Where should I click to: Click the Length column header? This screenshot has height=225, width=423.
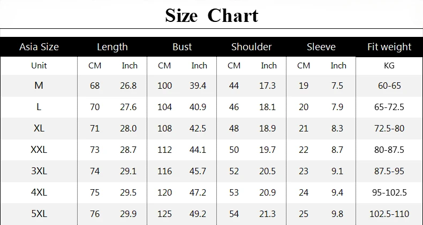pos(112,47)
